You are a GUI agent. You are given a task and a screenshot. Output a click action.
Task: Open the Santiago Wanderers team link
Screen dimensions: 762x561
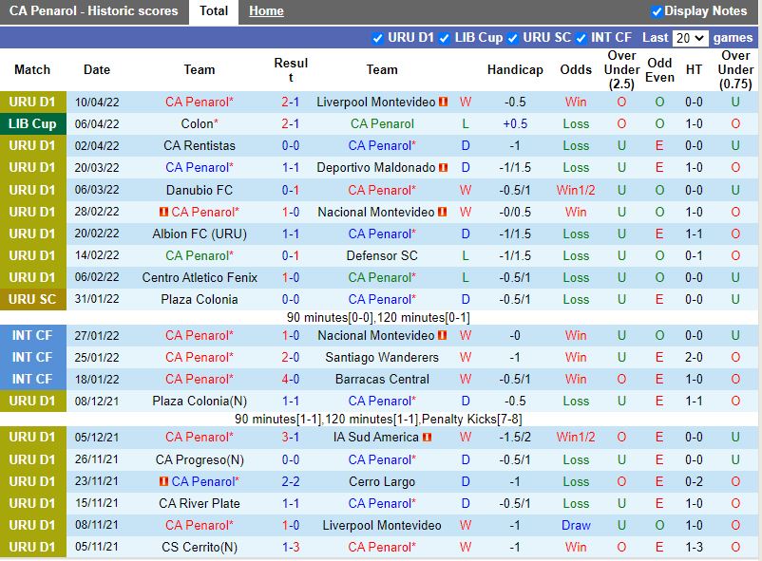382,358
